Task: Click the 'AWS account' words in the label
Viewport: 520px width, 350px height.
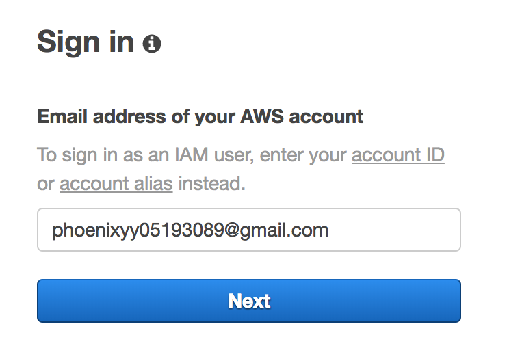Action: click(x=301, y=117)
